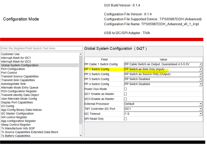Open PP 1 Switch Config dropdown

point(163,69)
